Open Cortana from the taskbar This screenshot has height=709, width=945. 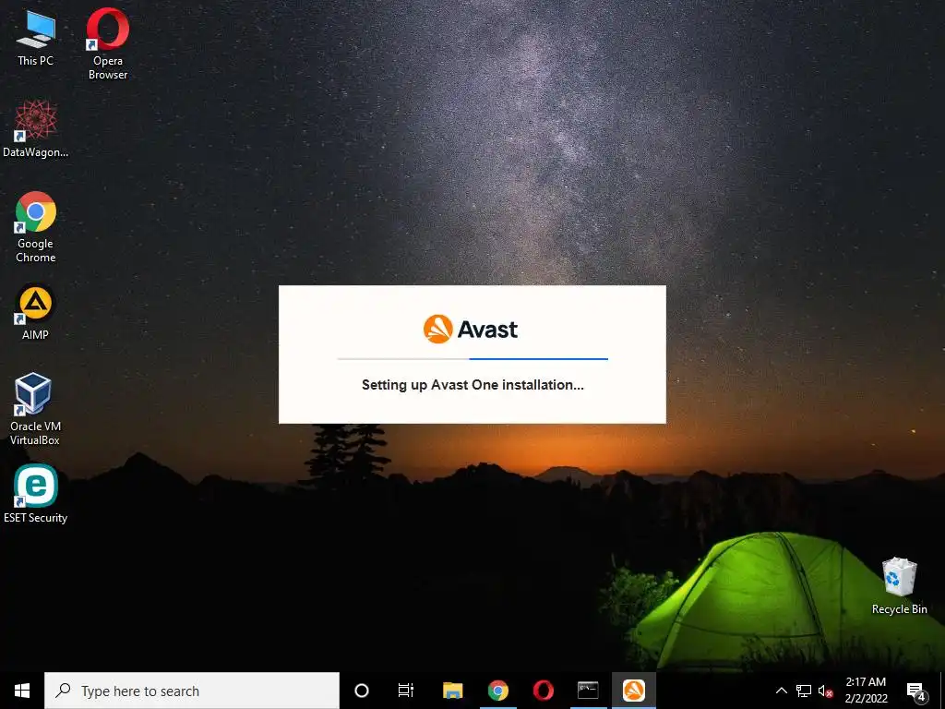(x=362, y=691)
